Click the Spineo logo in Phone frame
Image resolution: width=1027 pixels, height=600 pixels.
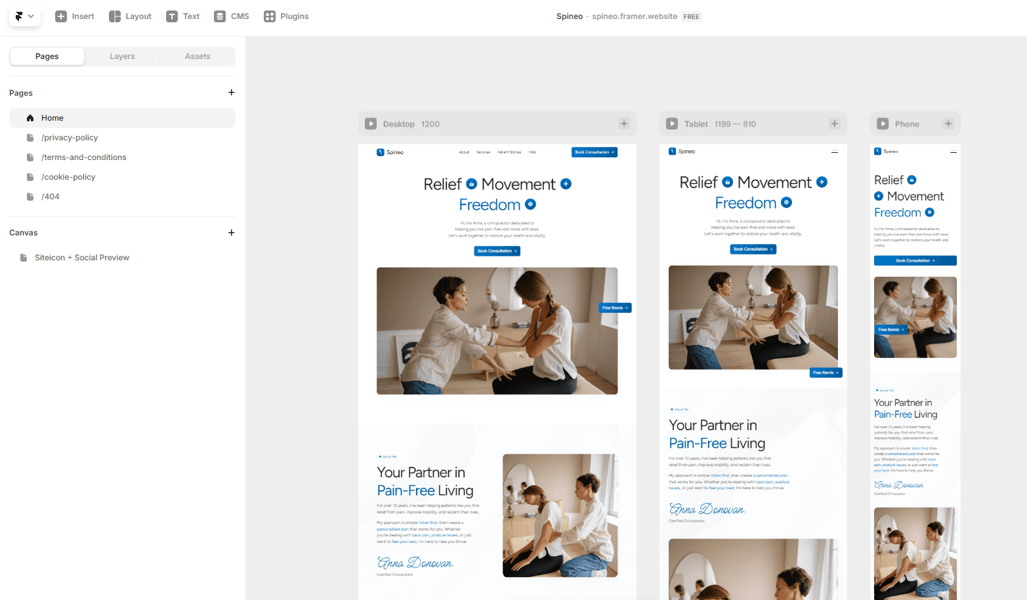[x=886, y=151]
